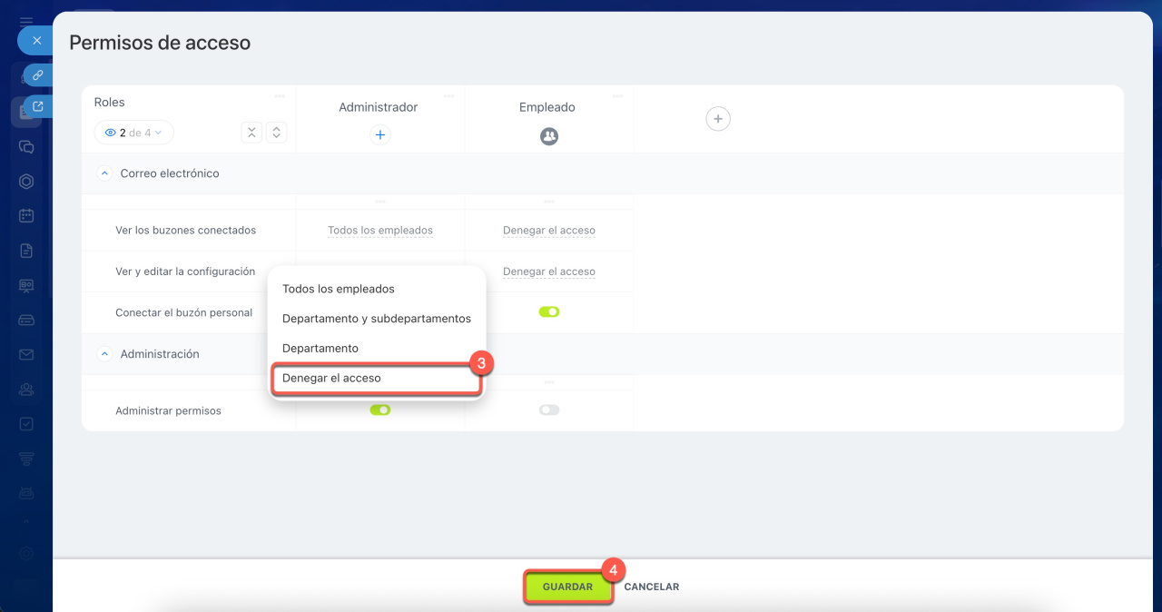Choose 'Departamento y subdepartamentos' option
This screenshot has width=1162, height=612.
376,319
